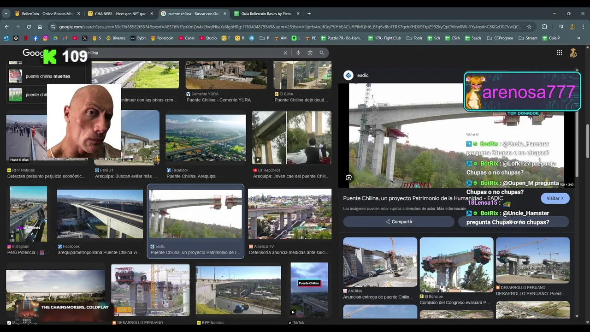Open the TikTok Puente Chilina video thumbnail
The height and width of the screenshot is (332, 590).
coord(309,290)
